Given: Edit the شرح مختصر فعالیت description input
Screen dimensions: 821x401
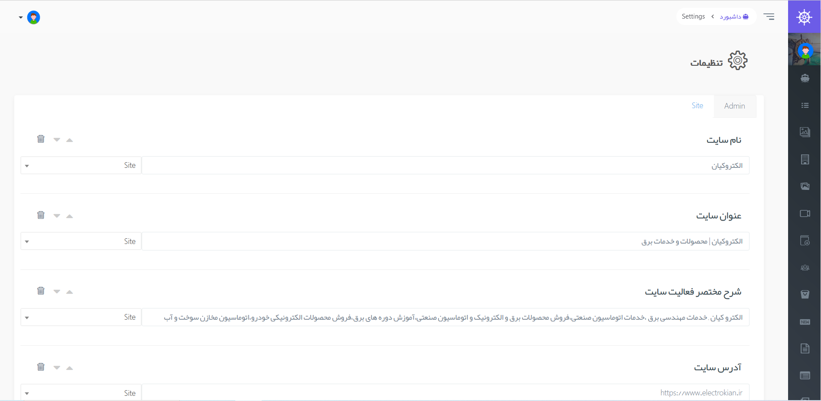Looking at the screenshot, I should click(445, 317).
